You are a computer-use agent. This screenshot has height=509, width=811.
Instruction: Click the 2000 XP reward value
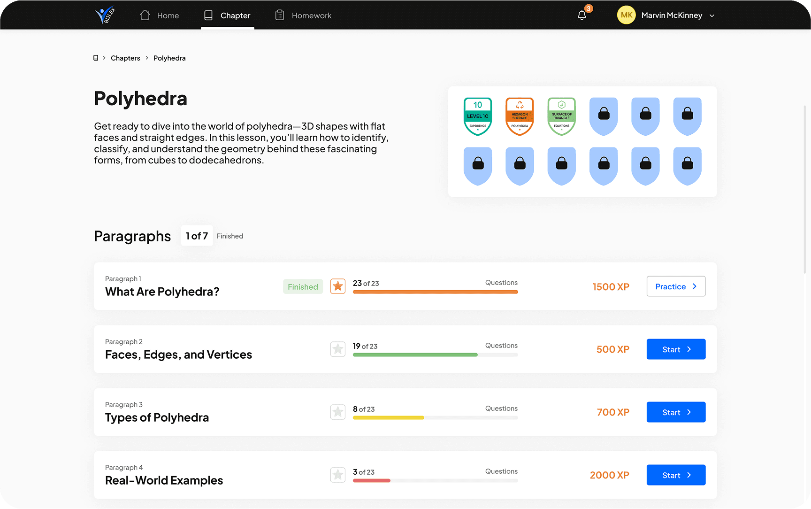tap(610, 475)
